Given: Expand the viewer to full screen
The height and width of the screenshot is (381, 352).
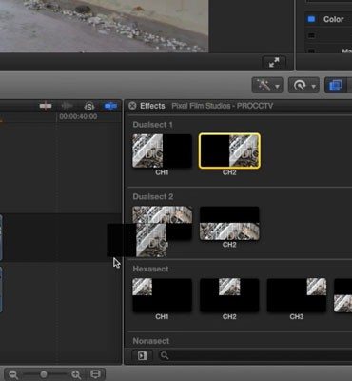Looking at the screenshot, I should [274, 63].
